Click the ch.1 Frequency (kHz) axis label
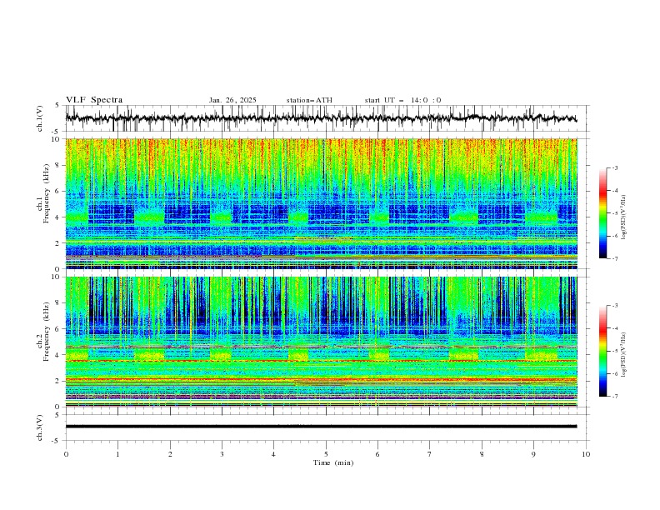The width and height of the screenshot is (660, 510). pyautogui.click(x=43, y=192)
